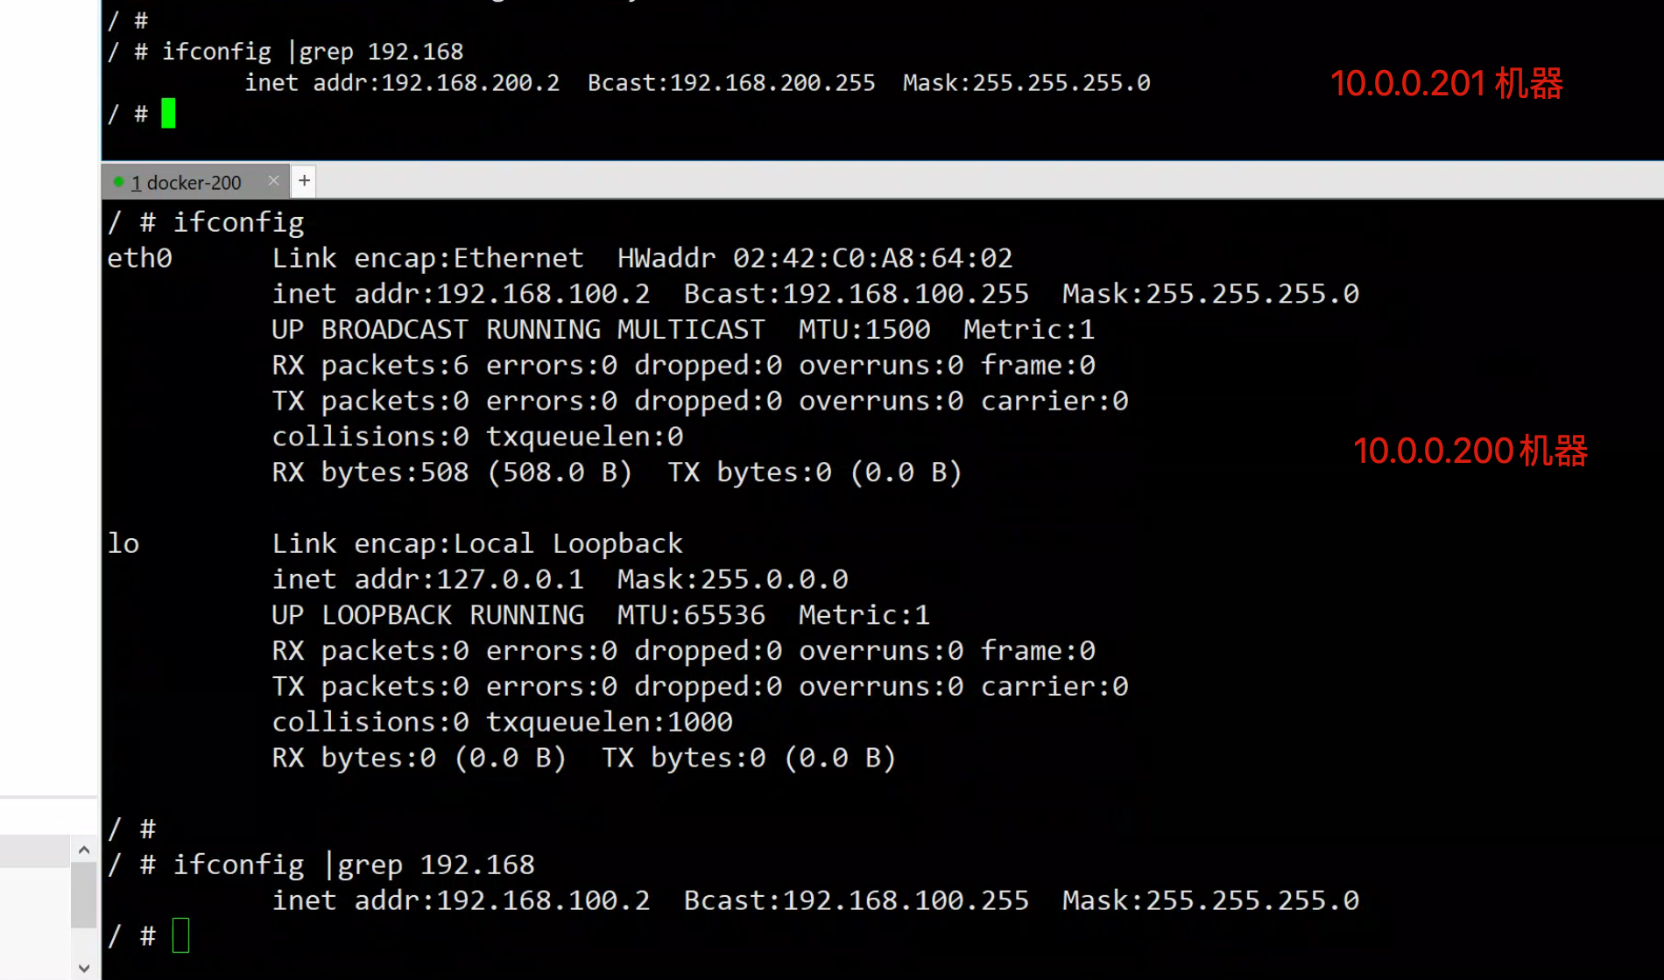
Task: Click the HWaddr 02:42:C0:A8:64:02 value
Action: click(x=871, y=258)
